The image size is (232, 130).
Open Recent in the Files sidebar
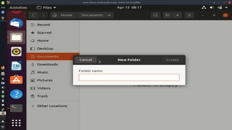coord(53,25)
